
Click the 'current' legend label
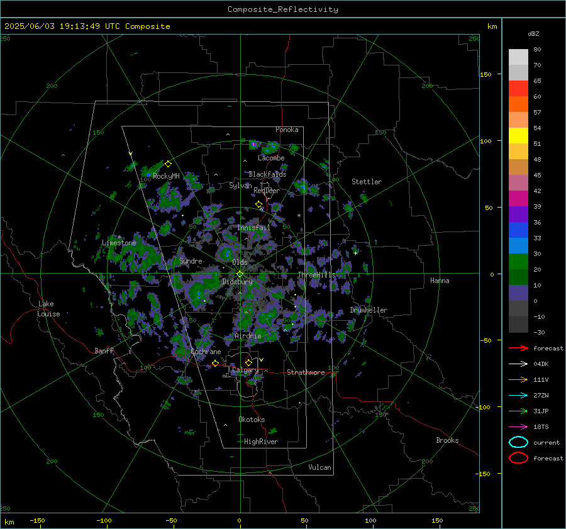547,442
